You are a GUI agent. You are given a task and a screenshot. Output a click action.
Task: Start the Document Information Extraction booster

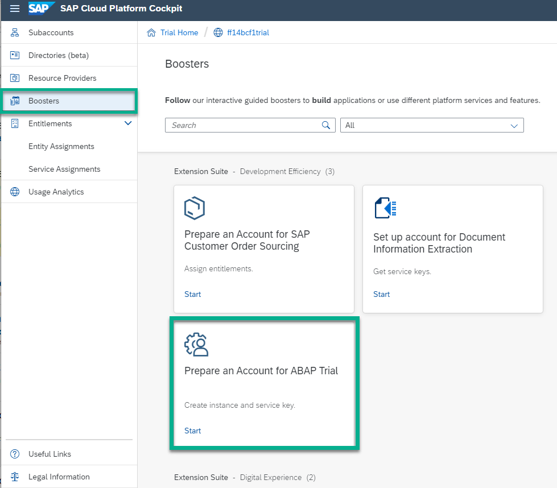(x=381, y=294)
